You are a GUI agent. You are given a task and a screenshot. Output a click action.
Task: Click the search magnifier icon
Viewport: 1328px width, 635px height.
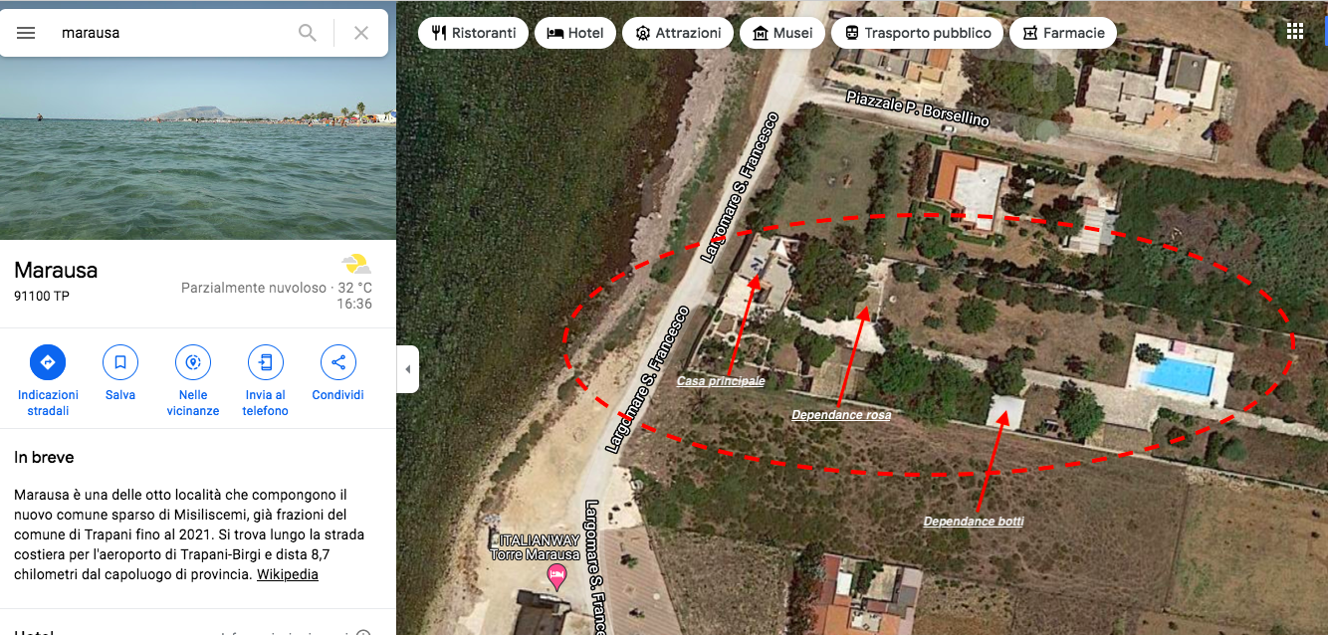[x=308, y=33]
